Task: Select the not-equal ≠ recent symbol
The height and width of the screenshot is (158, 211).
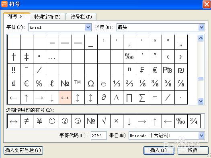Action: [x=27, y=121]
